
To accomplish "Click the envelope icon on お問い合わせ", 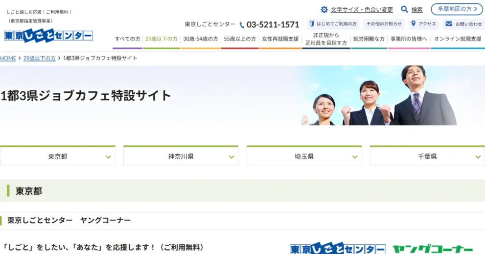I will coord(449,23).
